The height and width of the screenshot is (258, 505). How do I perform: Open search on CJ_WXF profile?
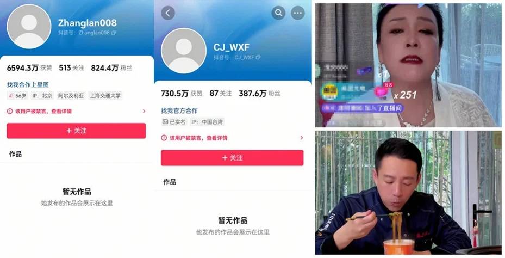point(278,13)
